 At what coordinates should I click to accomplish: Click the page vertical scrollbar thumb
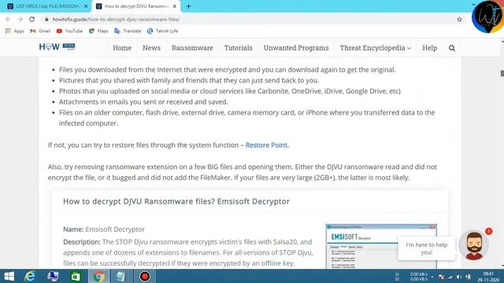point(502,73)
